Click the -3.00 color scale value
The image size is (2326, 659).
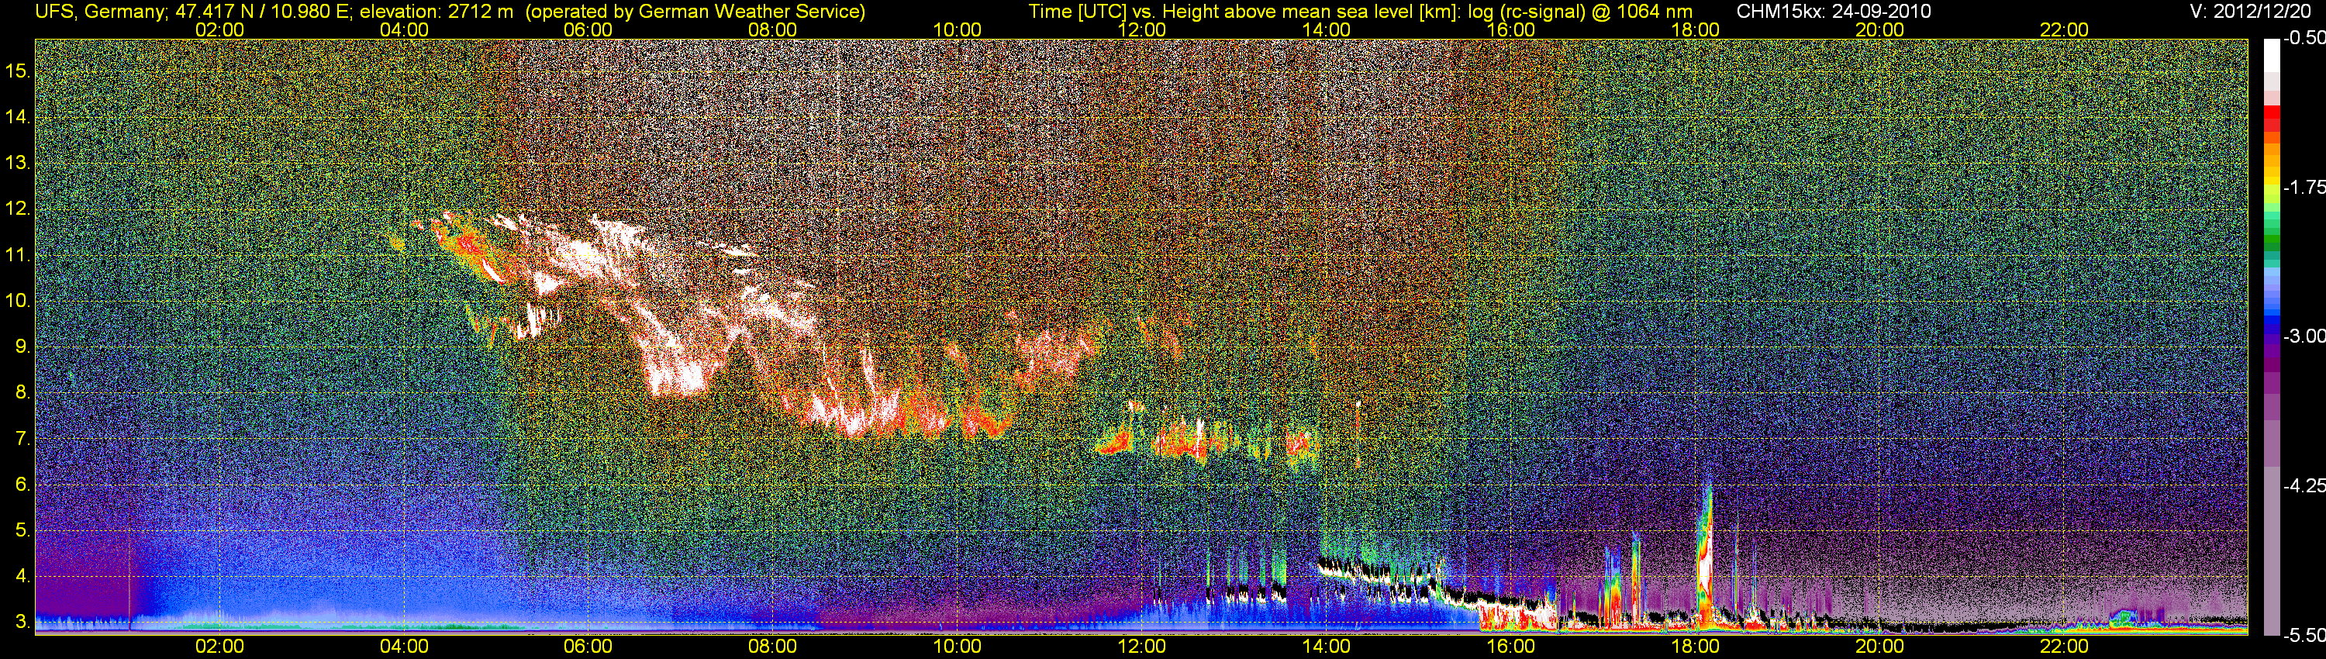[2304, 336]
